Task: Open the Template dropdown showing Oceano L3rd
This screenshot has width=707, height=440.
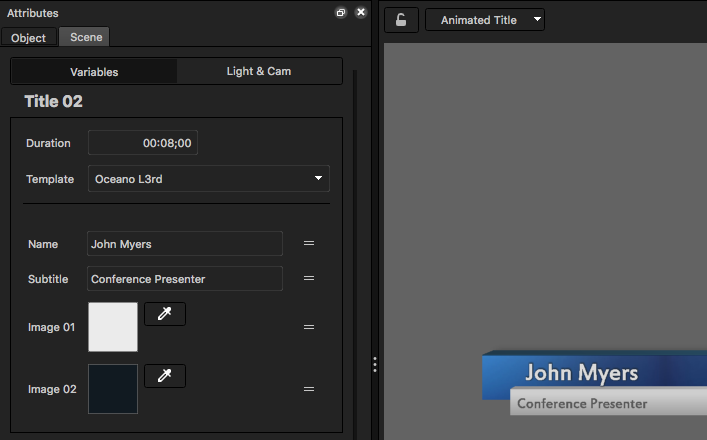Action: (x=209, y=179)
